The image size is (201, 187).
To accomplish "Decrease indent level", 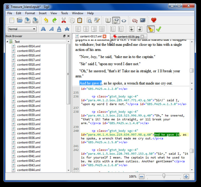I will click(132, 29).
